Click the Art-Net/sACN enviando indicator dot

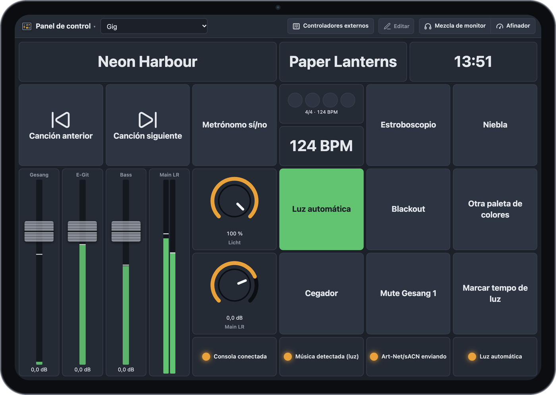point(374,357)
